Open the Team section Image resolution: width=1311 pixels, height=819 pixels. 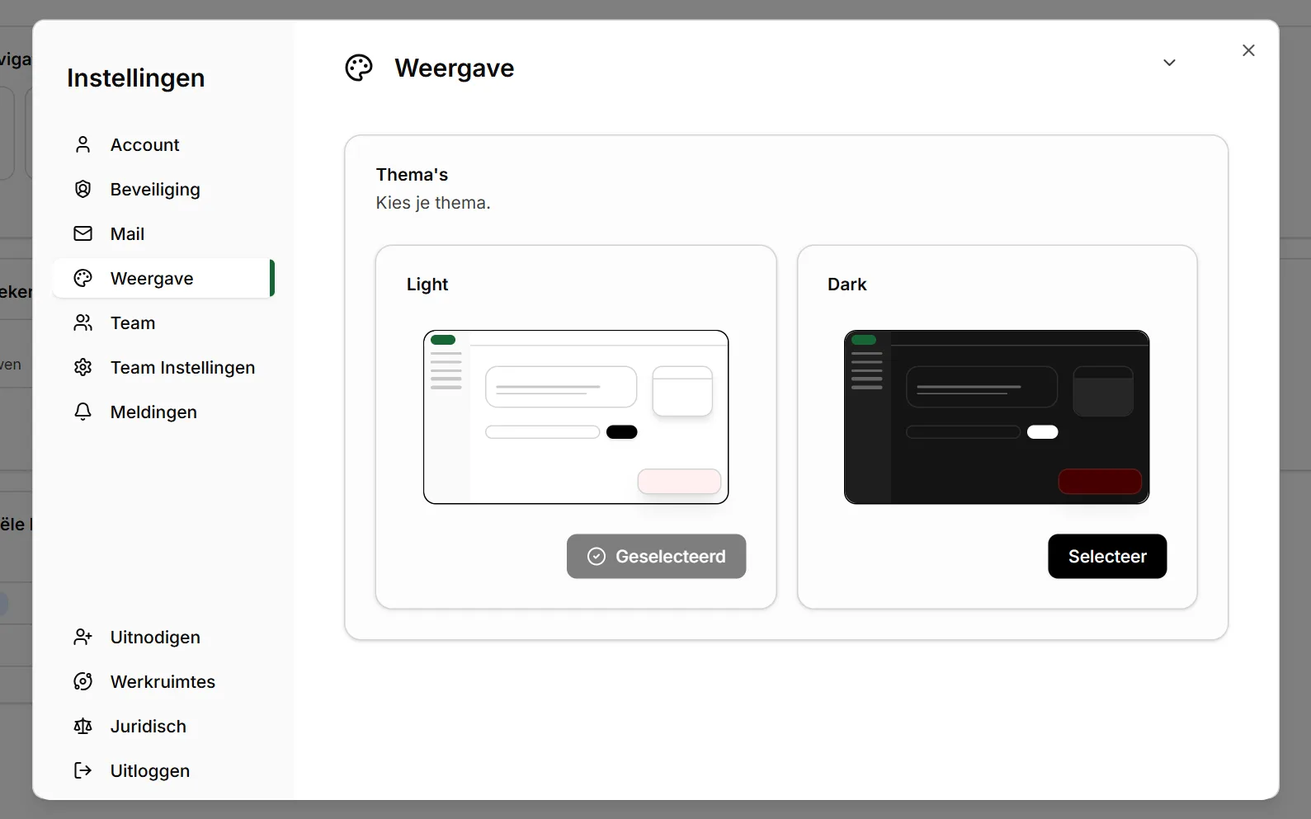click(x=163, y=322)
